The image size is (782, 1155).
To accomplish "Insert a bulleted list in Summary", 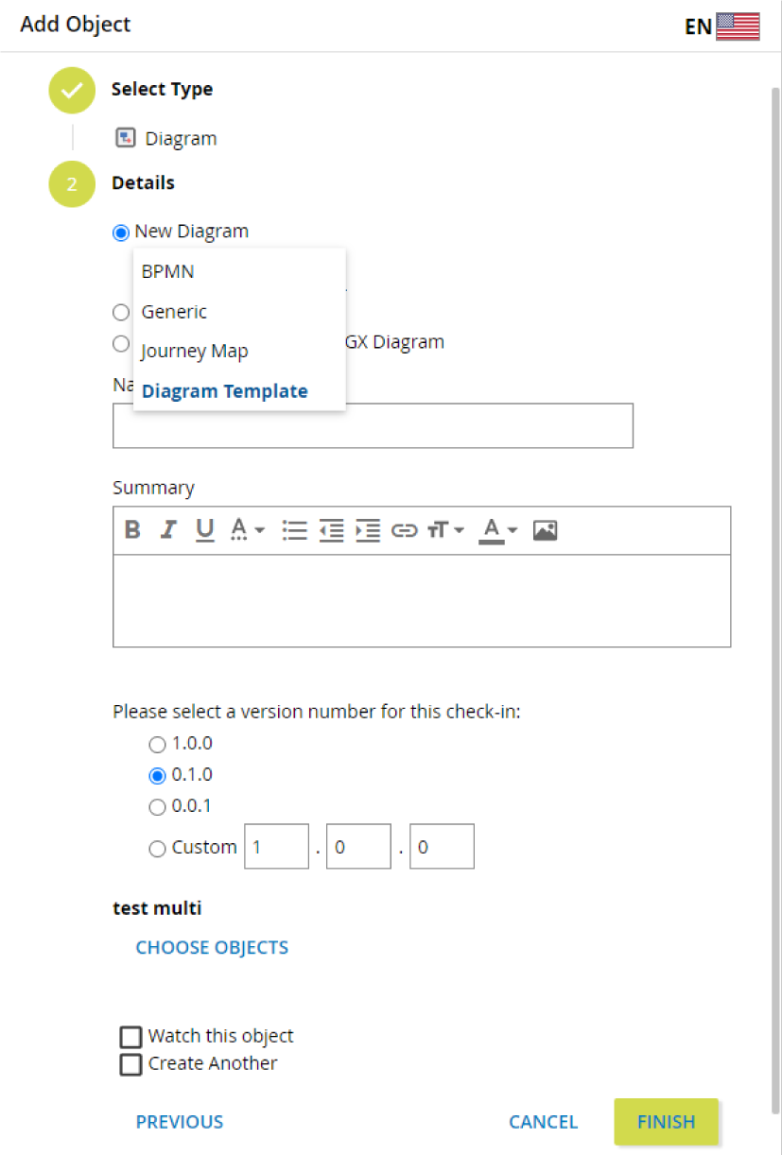I will (295, 530).
